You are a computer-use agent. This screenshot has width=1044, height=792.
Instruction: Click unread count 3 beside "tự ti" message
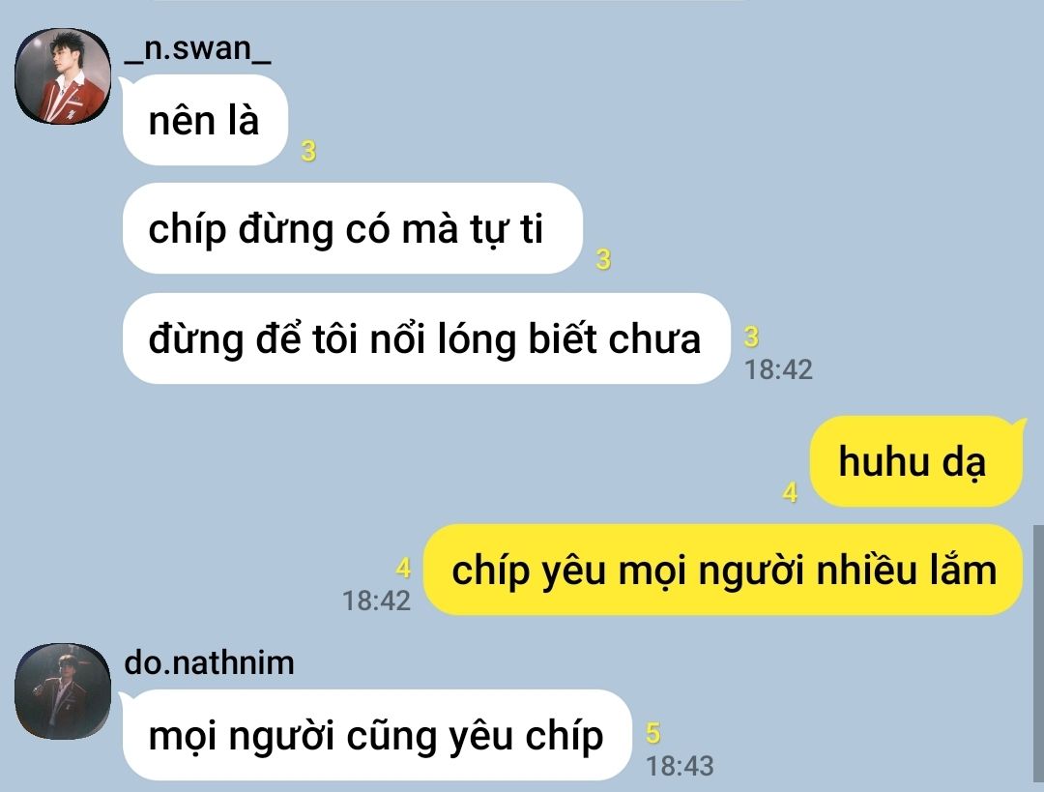[x=603, y=259]
